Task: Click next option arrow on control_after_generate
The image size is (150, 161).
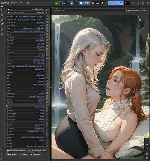Action: (47, 12)
